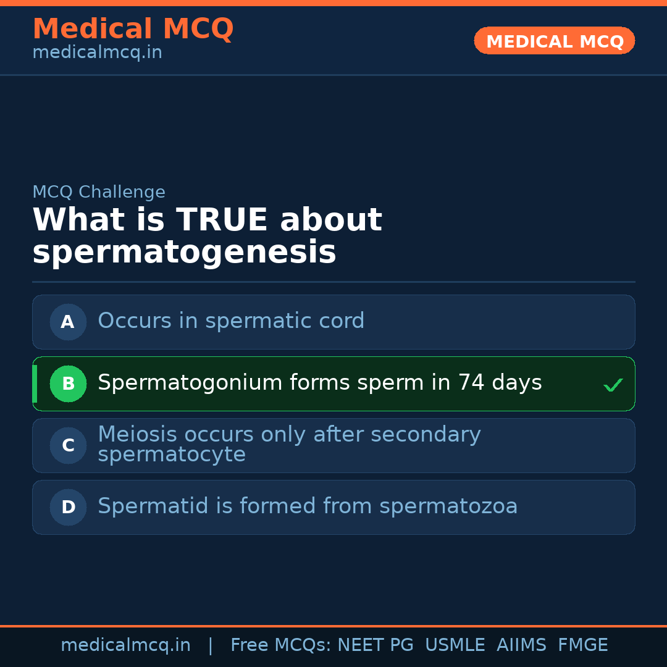Viewport: 667px width, 667px height.
Task: Open the medicalmcq.in link under the logo
Action: pos(97,52)
